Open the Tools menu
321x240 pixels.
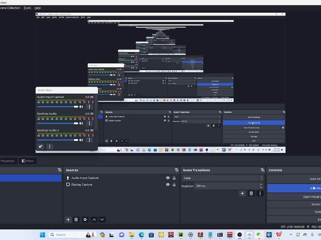tap(27, 8)
